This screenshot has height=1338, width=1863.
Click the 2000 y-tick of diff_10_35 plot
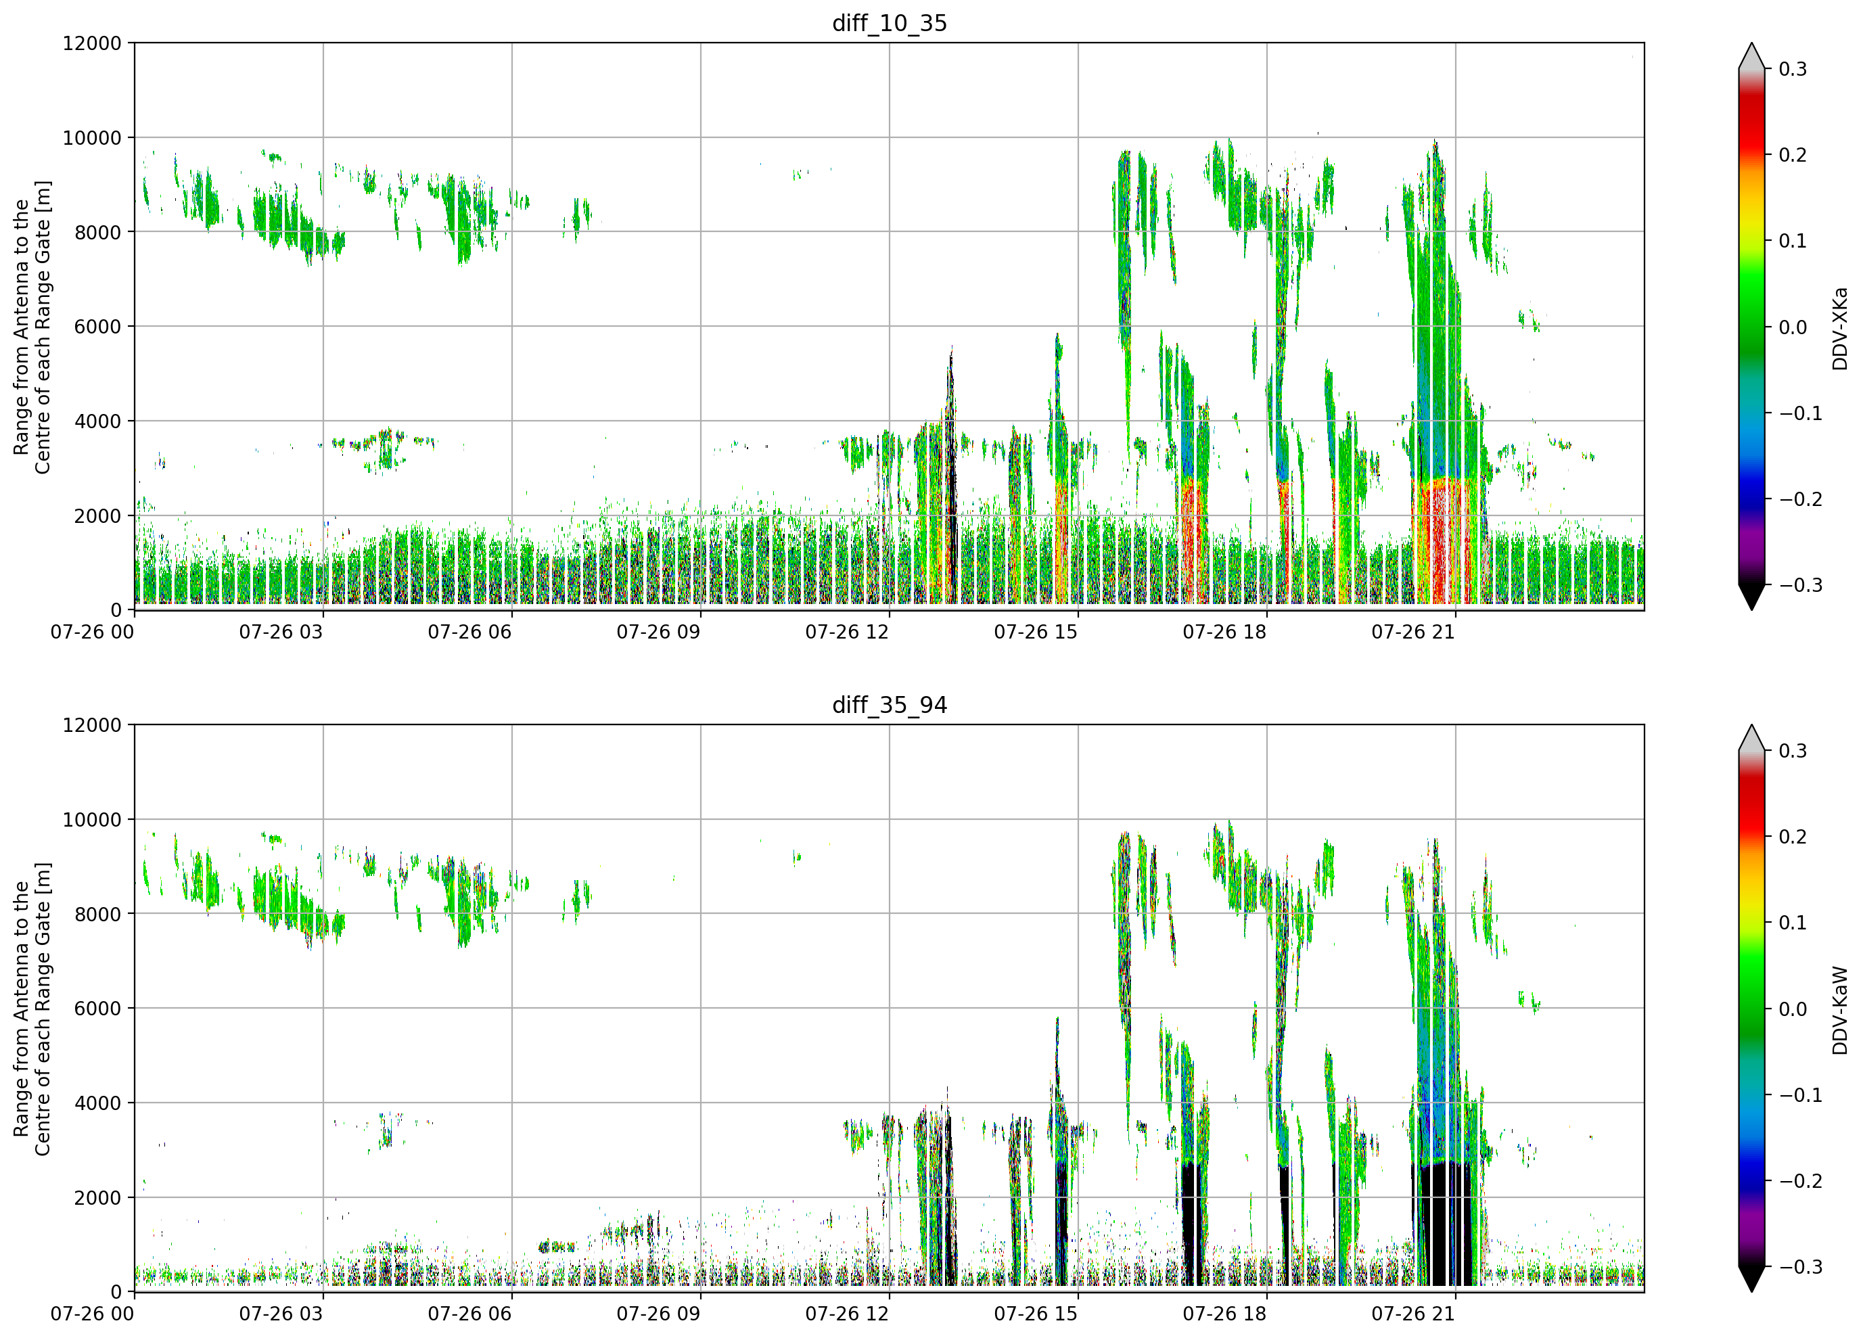[97, 516]
